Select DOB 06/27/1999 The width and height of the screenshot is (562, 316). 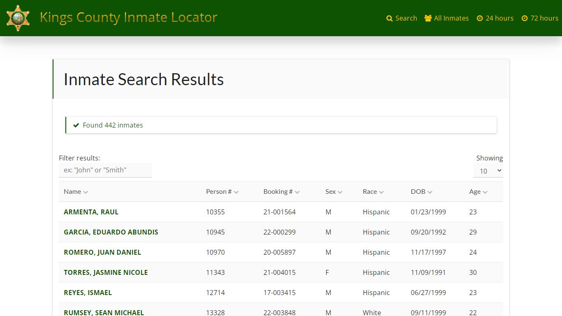click(428, 293)
